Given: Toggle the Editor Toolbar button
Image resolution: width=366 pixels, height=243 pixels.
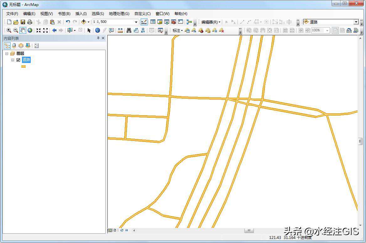Looking at the screenshot, I should click(144, 22).
